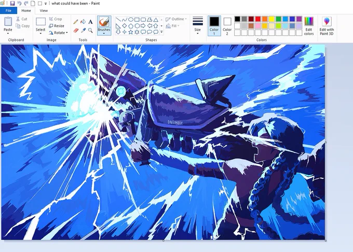Viewport: 353px width, 252px height.
Task: Choose the Right triangle shape
Action: point(118,26)
